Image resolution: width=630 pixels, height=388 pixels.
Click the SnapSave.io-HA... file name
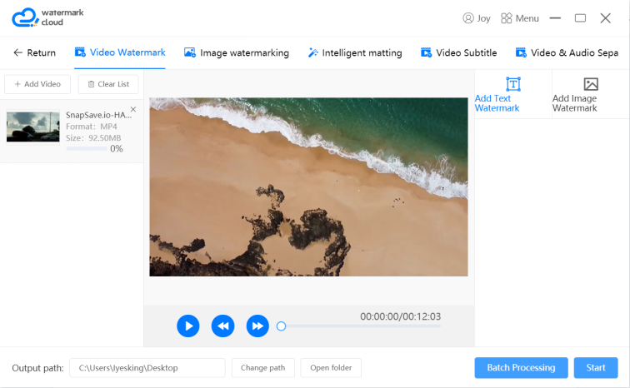click(x=98, y=115)
